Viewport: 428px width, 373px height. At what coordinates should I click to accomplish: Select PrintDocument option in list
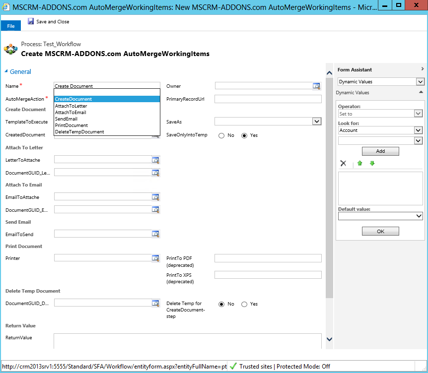point(107,125)
